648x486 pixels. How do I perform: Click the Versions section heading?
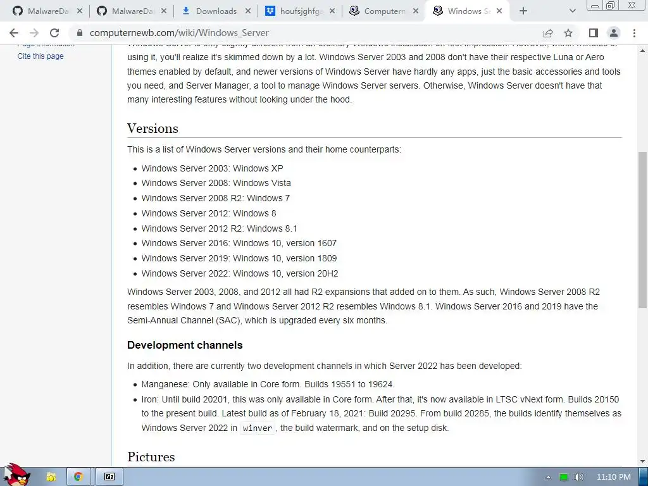pos(153,128)
